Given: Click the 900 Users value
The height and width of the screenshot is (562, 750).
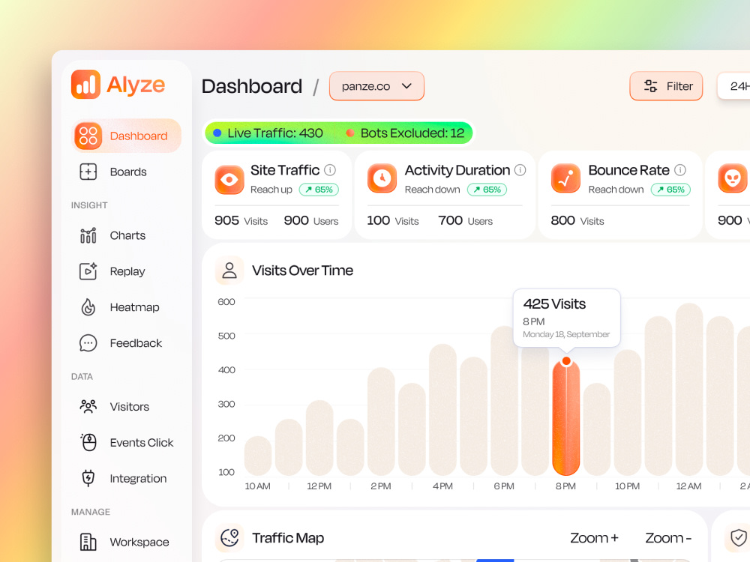Looking at the screenshot, I should [311, 221].
